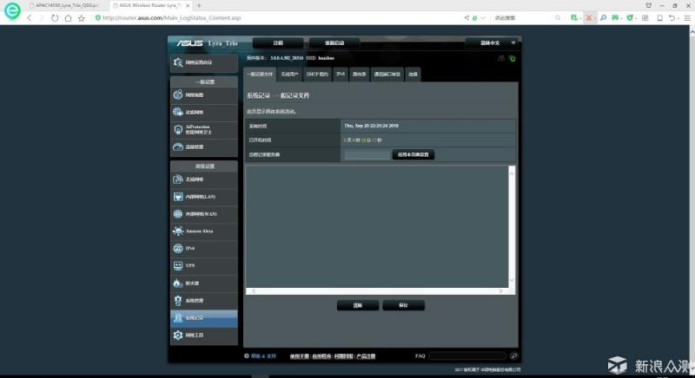Click the Clear log button
Viewport: 695px width, 378px height.
[358, 305]
